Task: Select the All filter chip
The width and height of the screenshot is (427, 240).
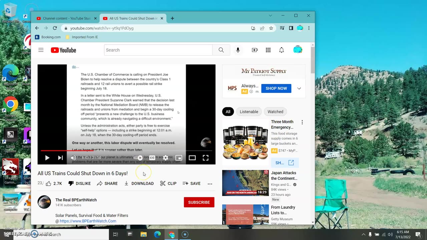Action: click(x=228, y=112)
